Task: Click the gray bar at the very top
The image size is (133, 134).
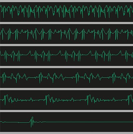Action: coord(66,1)
